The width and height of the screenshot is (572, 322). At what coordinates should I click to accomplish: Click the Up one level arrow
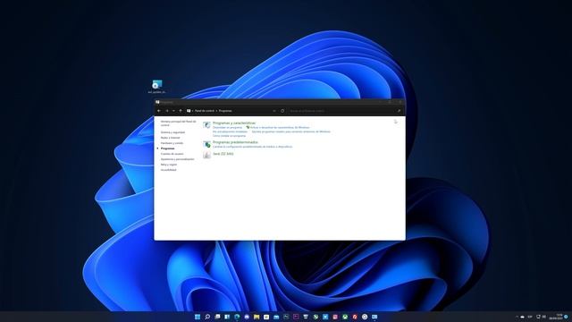click(181, 111)
